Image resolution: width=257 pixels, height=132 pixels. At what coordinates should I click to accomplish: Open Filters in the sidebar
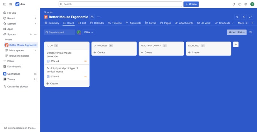[20, 61]
